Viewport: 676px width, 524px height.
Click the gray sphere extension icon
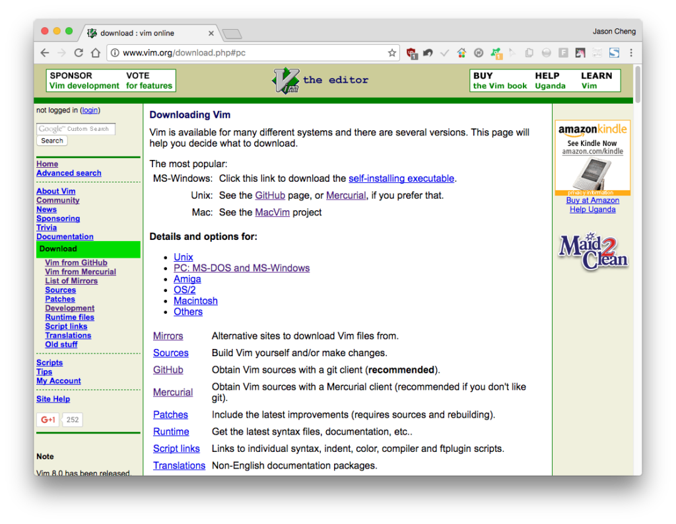tap(546, 53)
